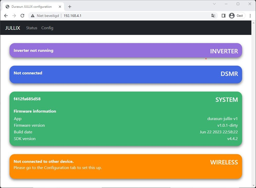Click the address bar URL 192.168.4.1
This screenshot has width=256, height=188.
click(72, 16)
